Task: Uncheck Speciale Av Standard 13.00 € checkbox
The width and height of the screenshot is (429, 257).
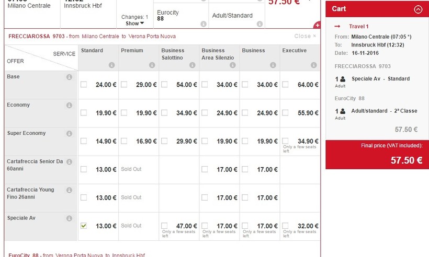Action: click(x=84, y=226)
